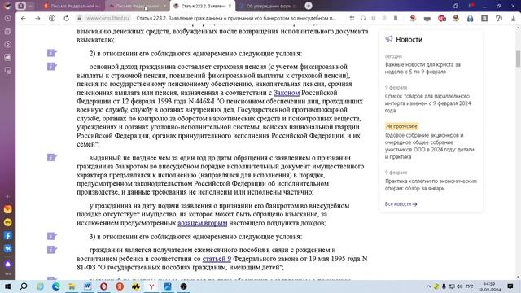Open File Explorer from the taskbar
521x293 pixels.
[72, 286]
